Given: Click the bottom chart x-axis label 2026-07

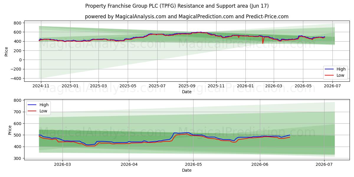Looking at the screenshot, I should (x=324, y=164).
